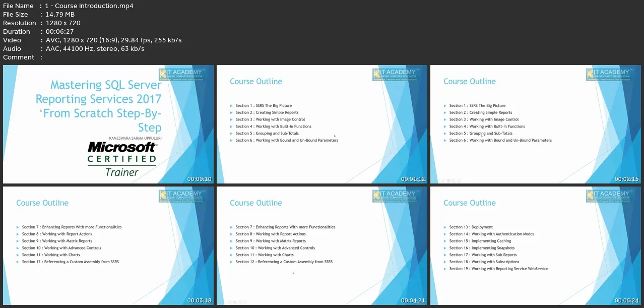
Task: Click 'Section 19 : Working with Reporting Service WebService'
Action: coord(498,269)
